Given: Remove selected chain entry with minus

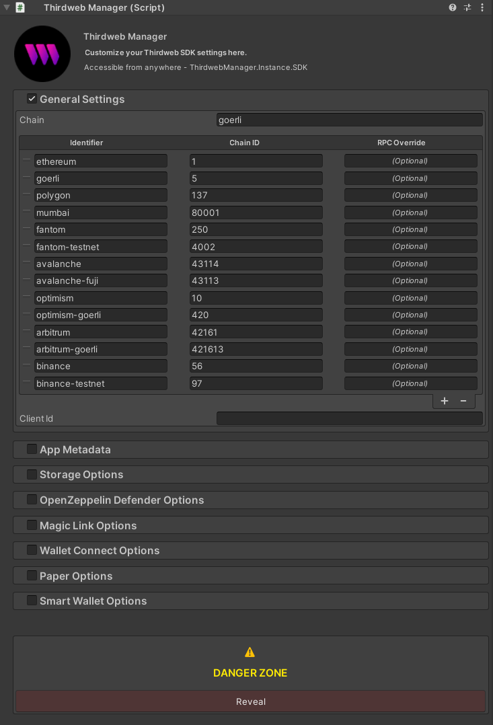Looking at the screenshot, I should tap(463, 401).
